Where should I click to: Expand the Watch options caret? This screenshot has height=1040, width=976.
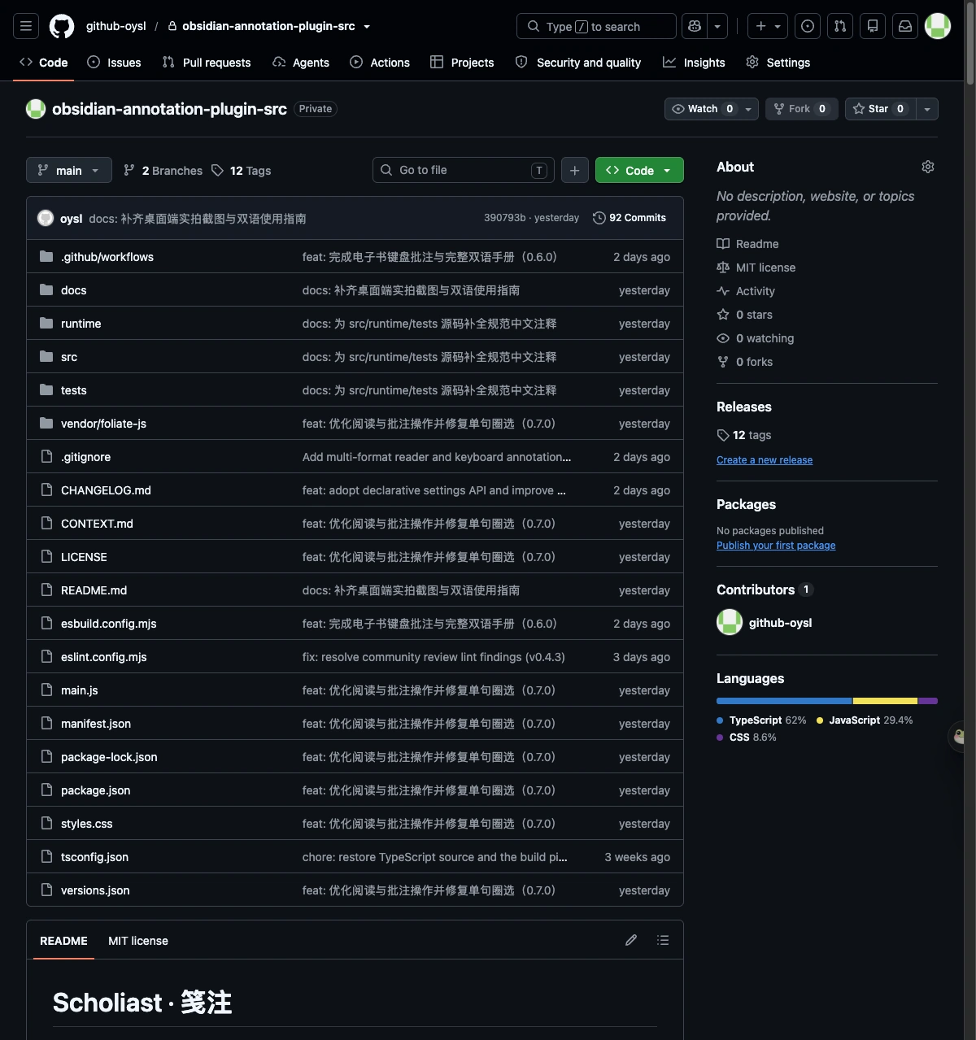point(748,109)
